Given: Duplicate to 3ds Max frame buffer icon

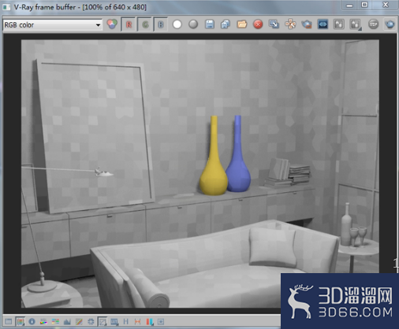Looking at the screenshot, I should pos(274,24).
